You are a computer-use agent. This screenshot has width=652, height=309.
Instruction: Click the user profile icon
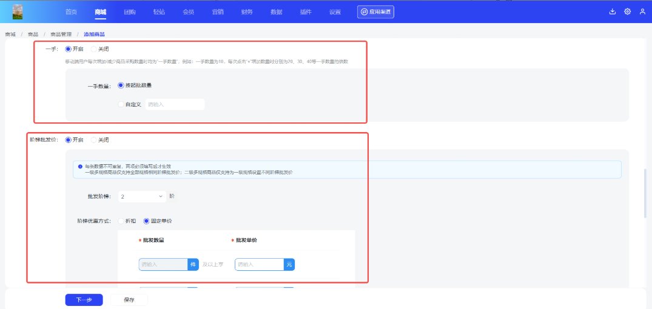[642, 12]
